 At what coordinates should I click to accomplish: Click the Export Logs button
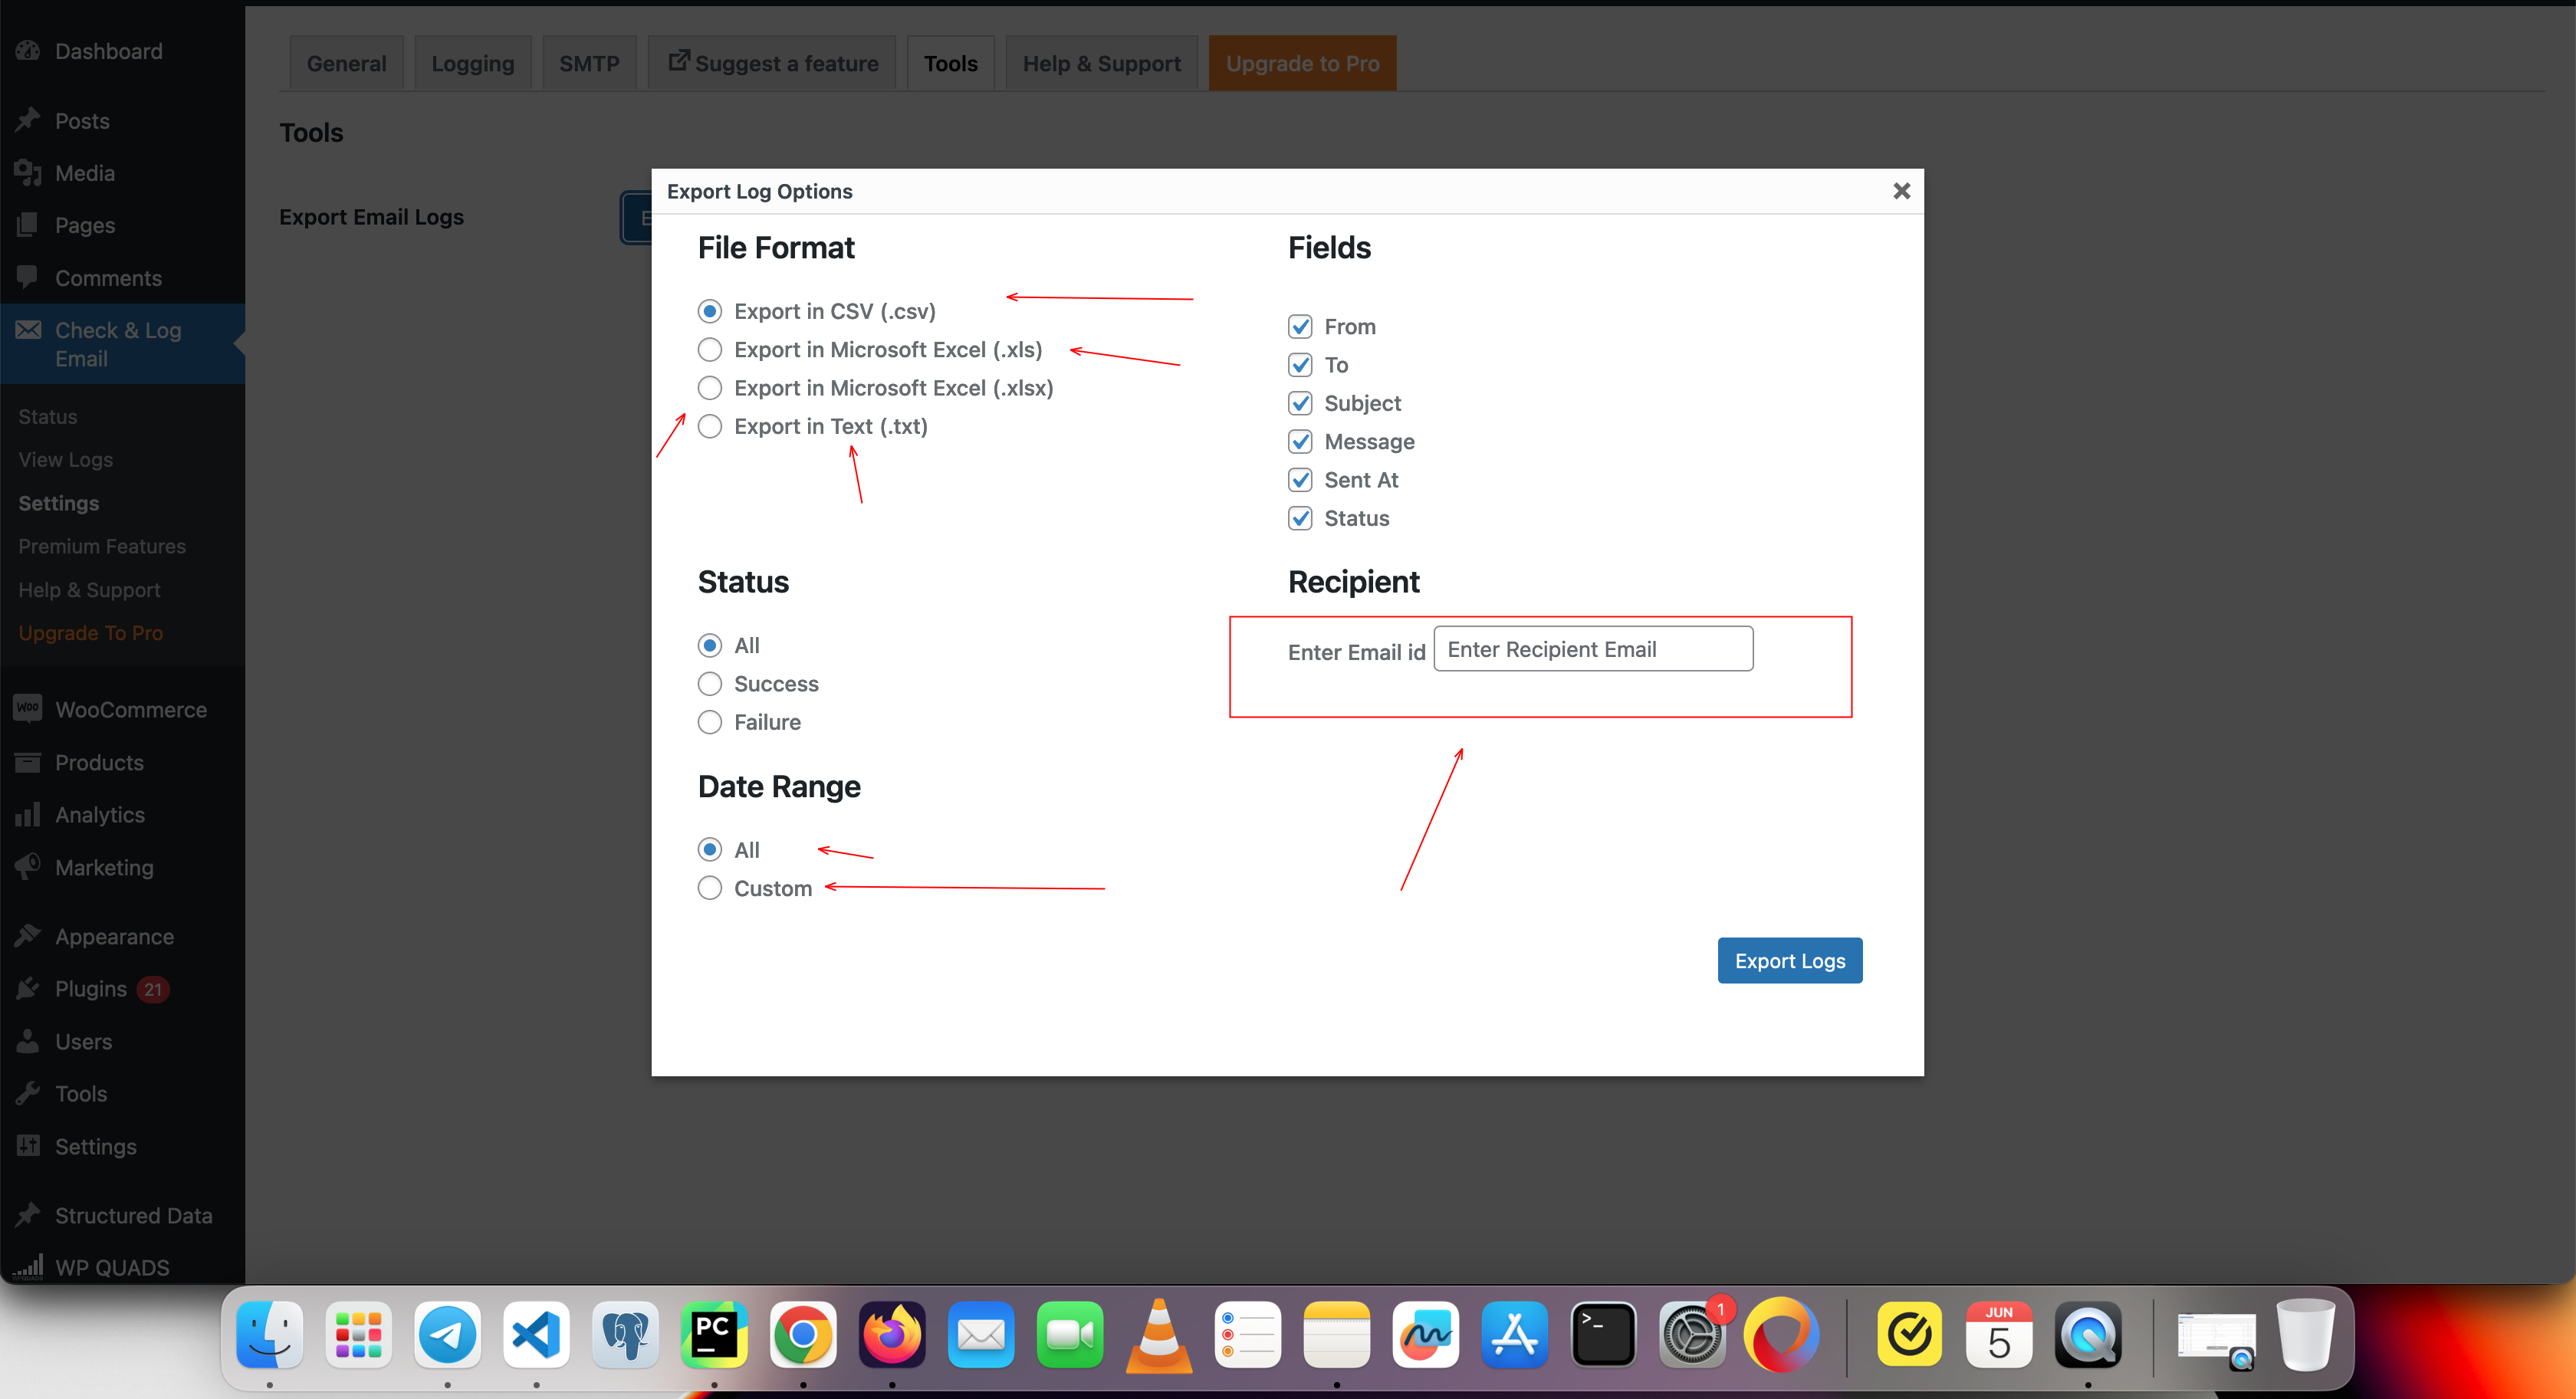pos(1789,961)
